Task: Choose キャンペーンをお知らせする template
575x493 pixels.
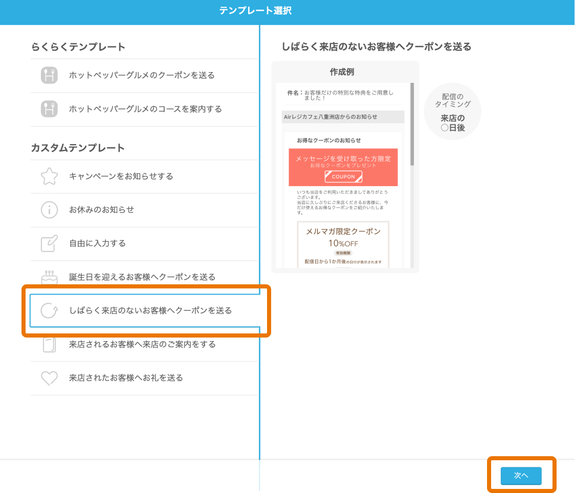Action: [x=145, y=176]
